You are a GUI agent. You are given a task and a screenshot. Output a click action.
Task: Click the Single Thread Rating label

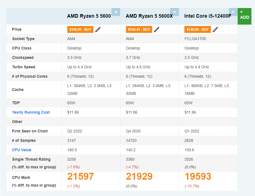pos(31,159)
